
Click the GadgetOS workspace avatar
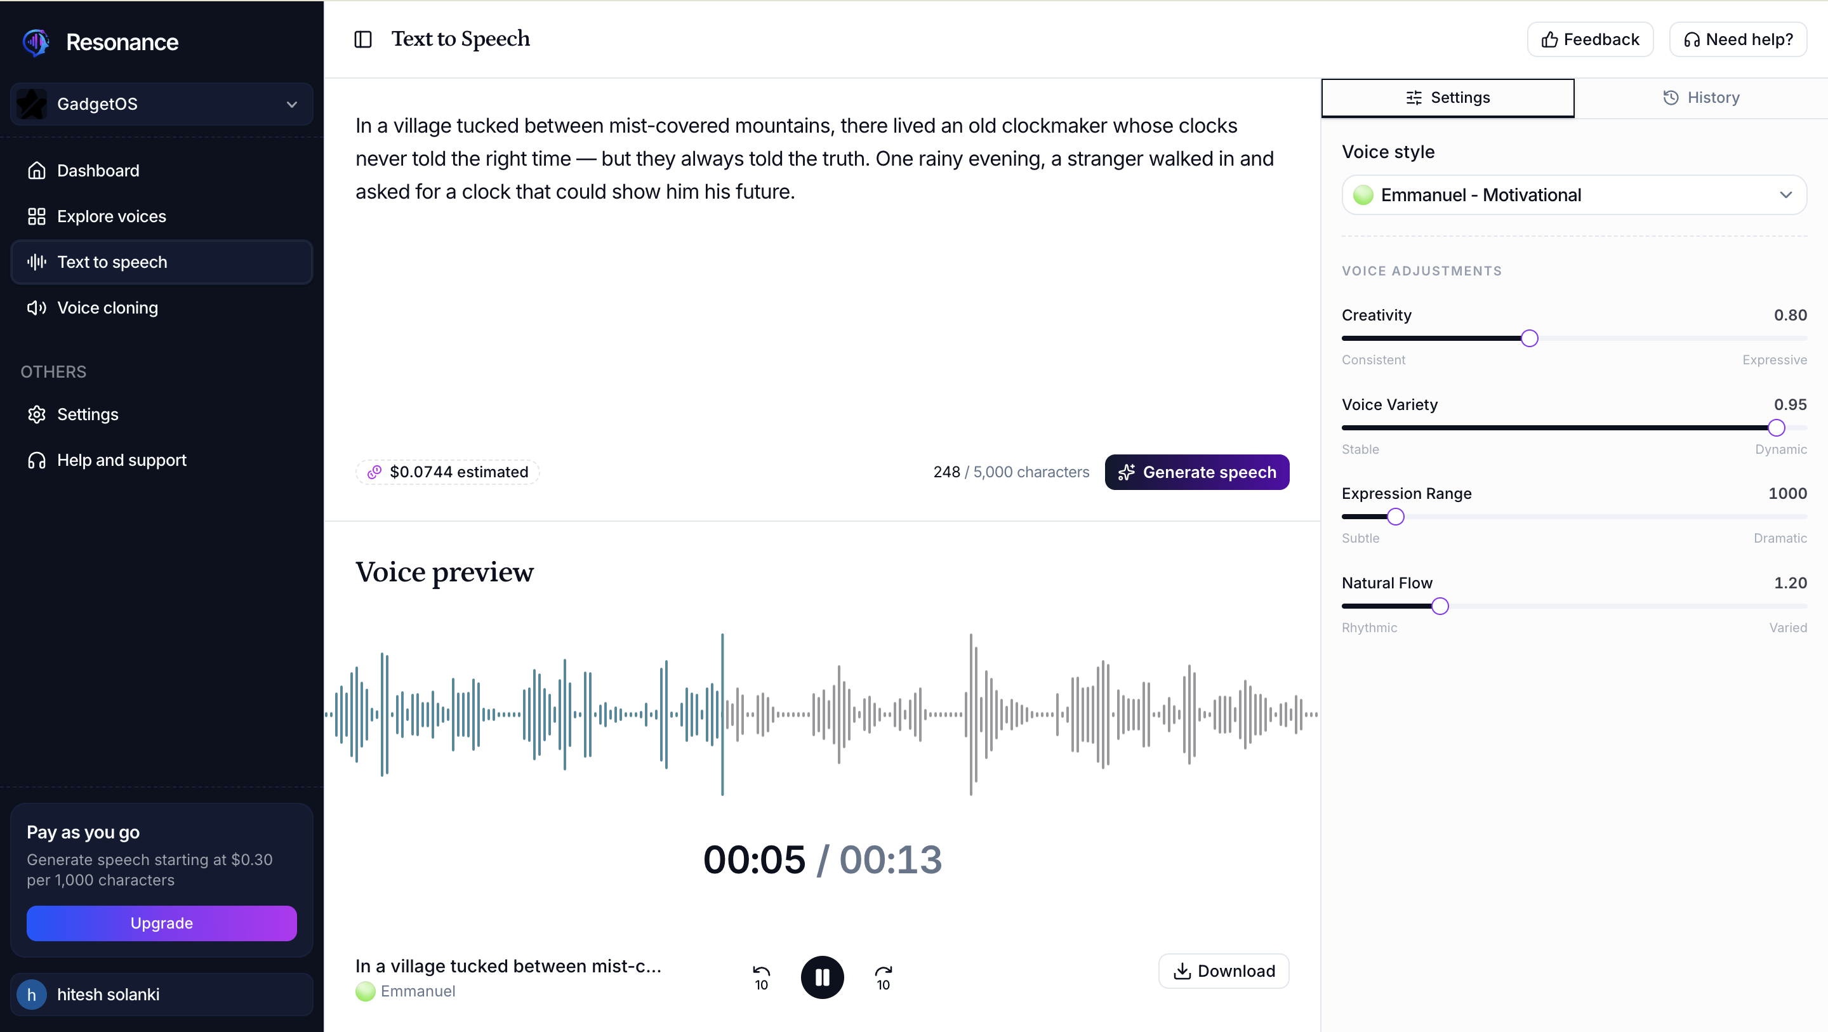tap(32, 104)
